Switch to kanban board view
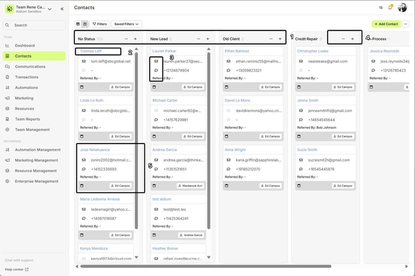Image resolution: width=415 pixels, height=276 pixels. [x=84, y=24]
